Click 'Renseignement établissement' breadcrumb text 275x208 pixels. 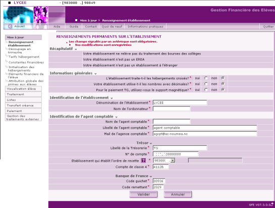pos(126,20)
